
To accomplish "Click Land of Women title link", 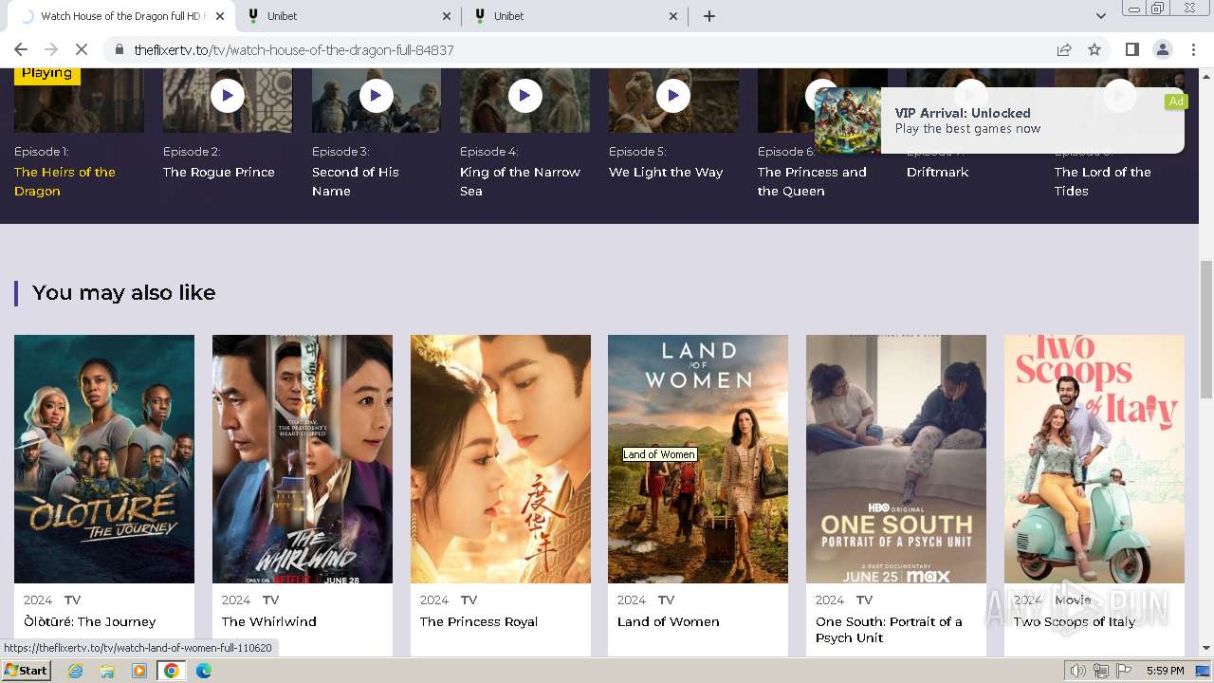I will point(669,621).
